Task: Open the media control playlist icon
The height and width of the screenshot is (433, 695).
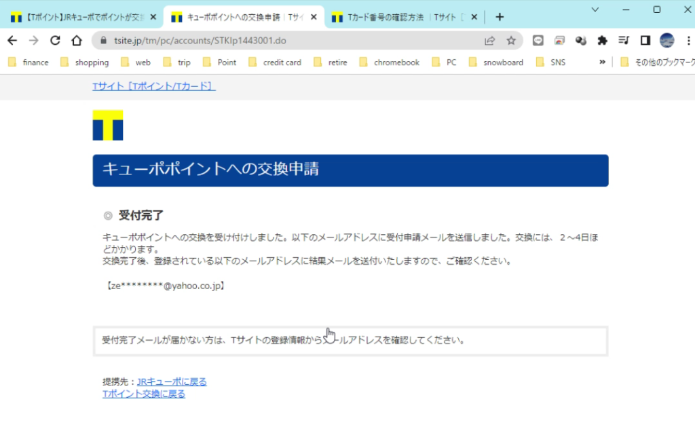Action: point(624,41)
